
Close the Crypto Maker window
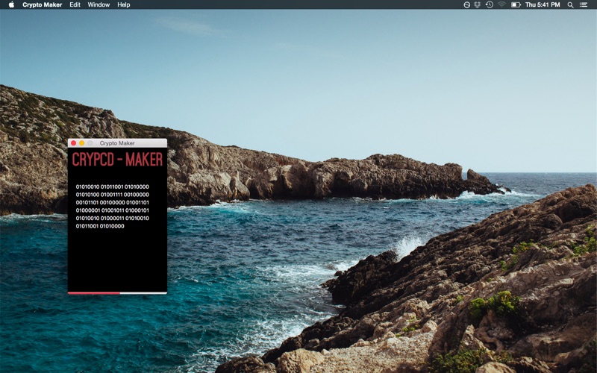pyautogui.click(x=73, y=143)
